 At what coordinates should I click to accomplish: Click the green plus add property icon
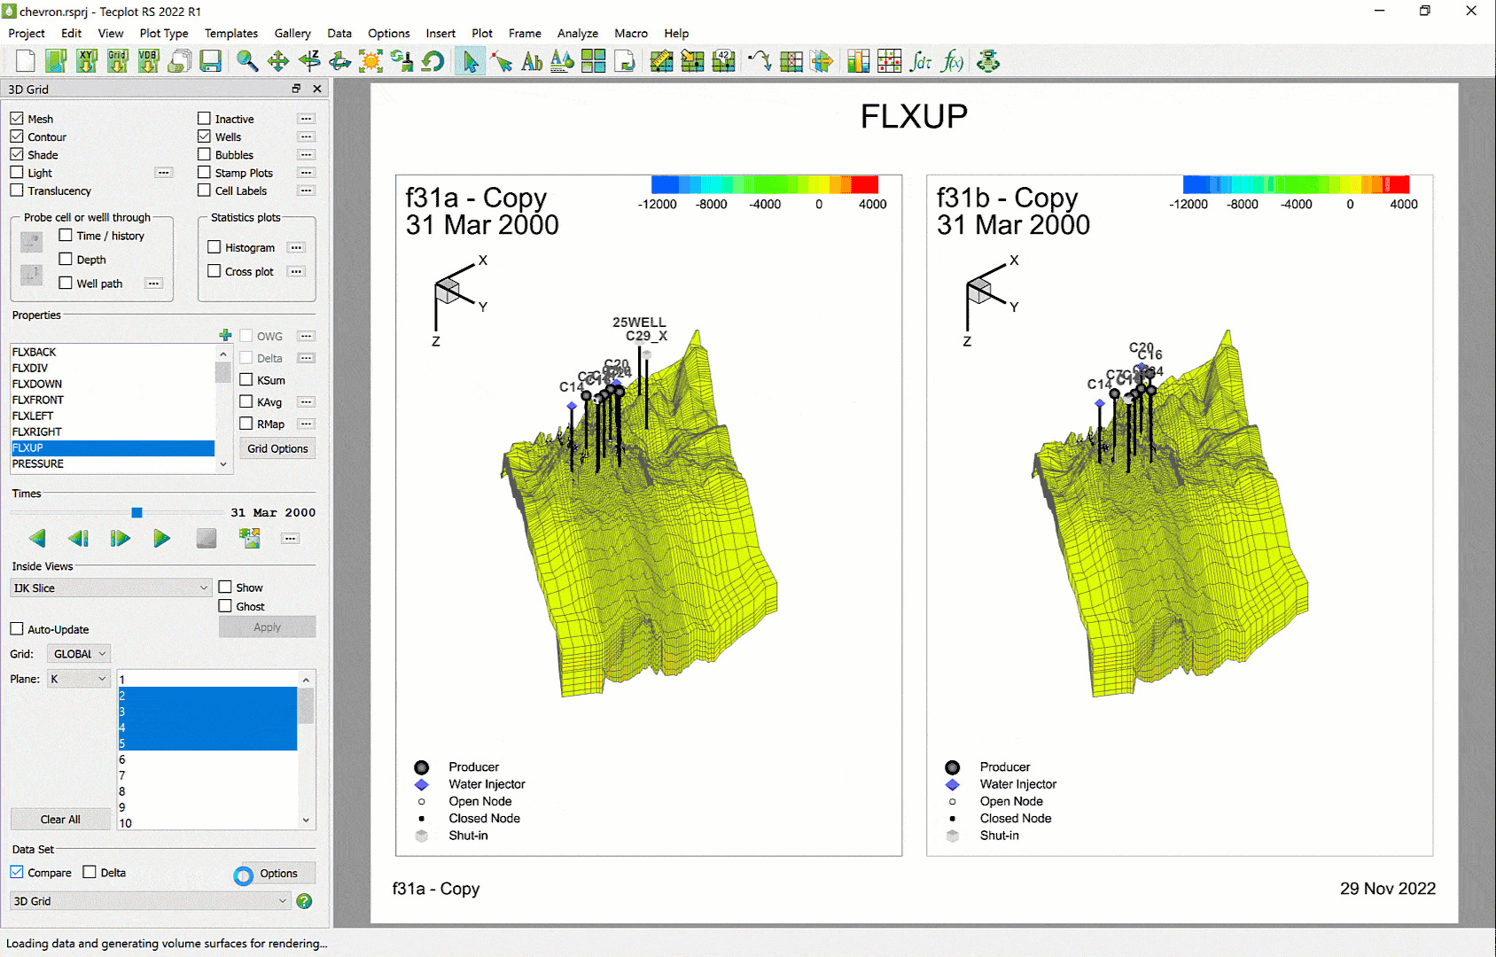(x=225, y=335)
